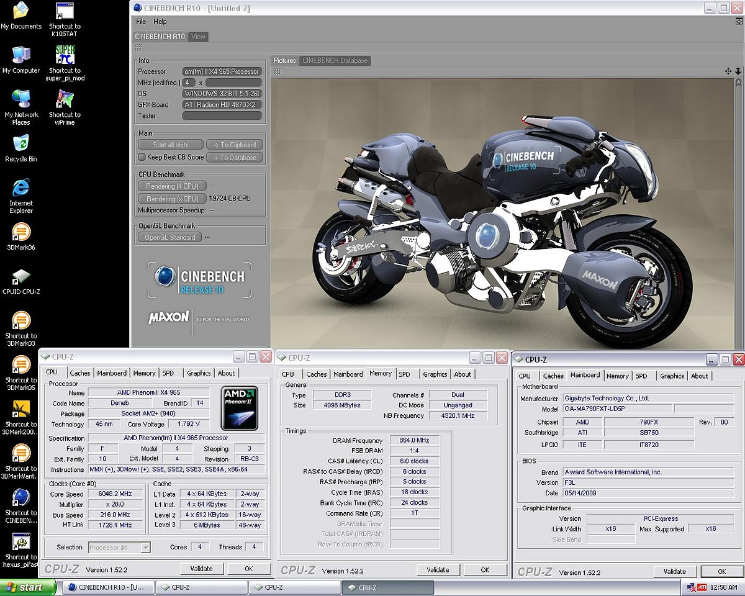Viewport: 745px width, 596px height.
Task: Select the Pictures tab in CINEBENCH
Action: [x=285, y=60]
